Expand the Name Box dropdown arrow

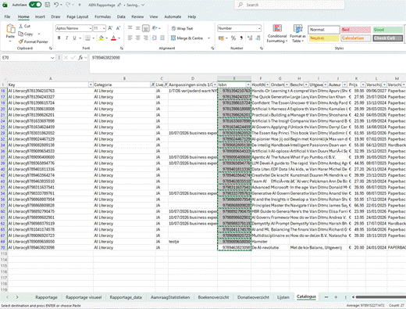click(x=52, y=58)
